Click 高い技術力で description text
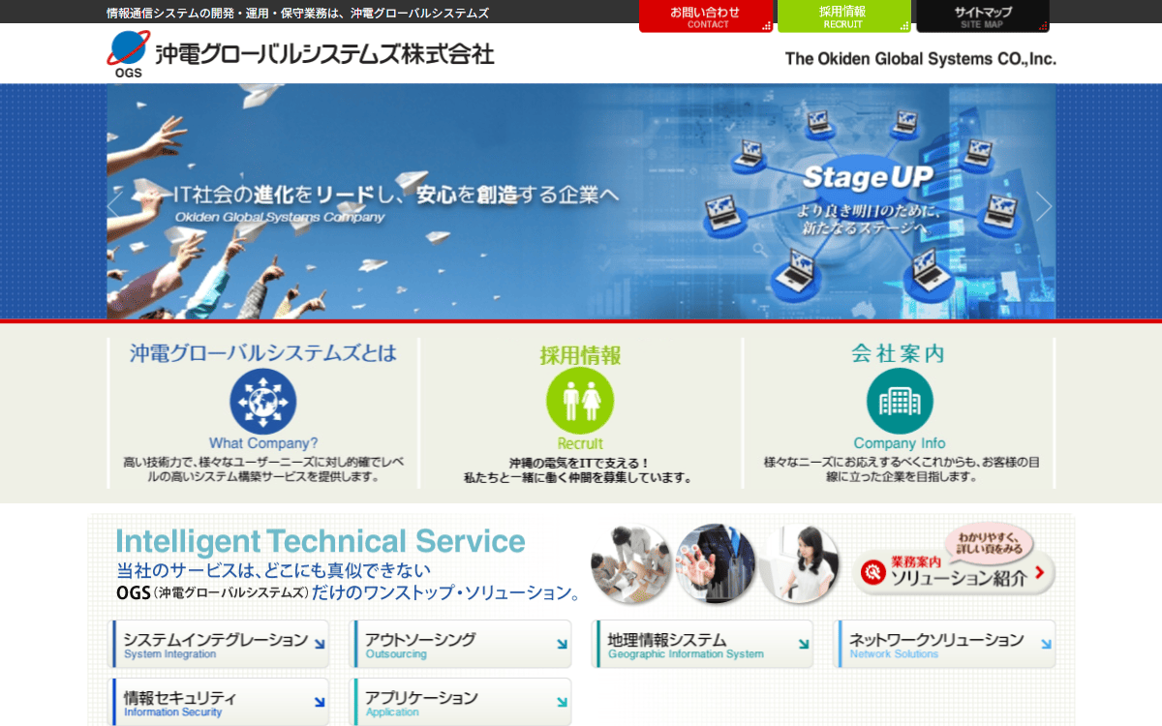The width and height of the screenshot is (1162, 726). point(263,469)
